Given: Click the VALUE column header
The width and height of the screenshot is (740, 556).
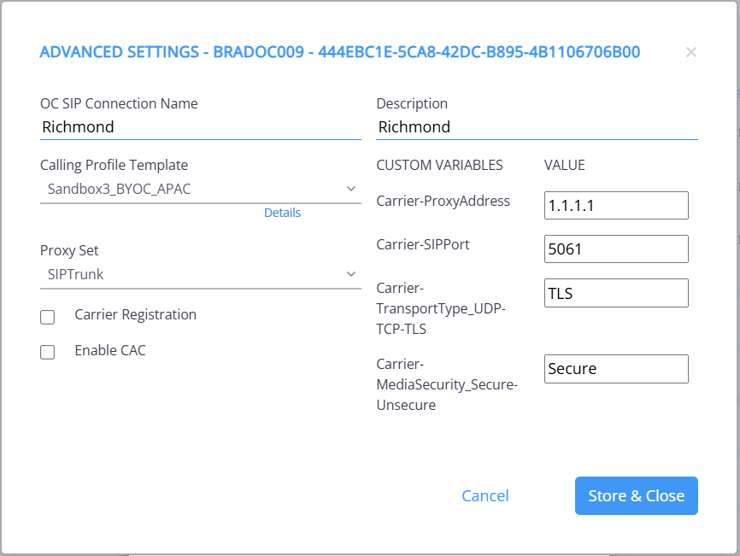Looking at the screenshot, I should 564,165.
